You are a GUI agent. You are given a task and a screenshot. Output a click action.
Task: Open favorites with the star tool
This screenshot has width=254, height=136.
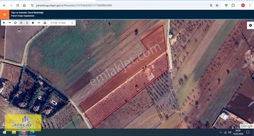(33, 23)
